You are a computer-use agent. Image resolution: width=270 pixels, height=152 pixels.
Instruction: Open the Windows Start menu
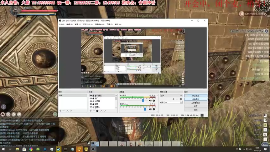tap(3, 149)
